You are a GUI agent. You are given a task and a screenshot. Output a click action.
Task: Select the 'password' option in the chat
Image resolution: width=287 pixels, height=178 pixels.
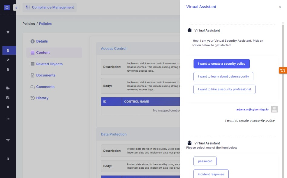click(x=205, y=161)
